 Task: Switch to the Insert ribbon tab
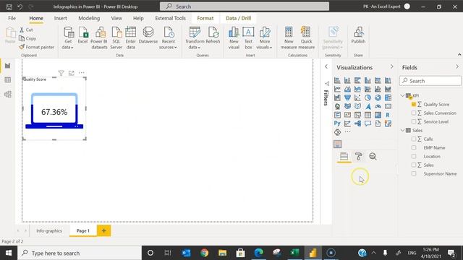pyautogui.click(x=61, y=18)
